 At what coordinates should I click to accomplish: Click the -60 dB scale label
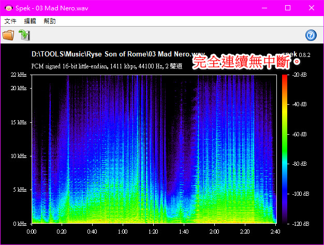[300, 134]
